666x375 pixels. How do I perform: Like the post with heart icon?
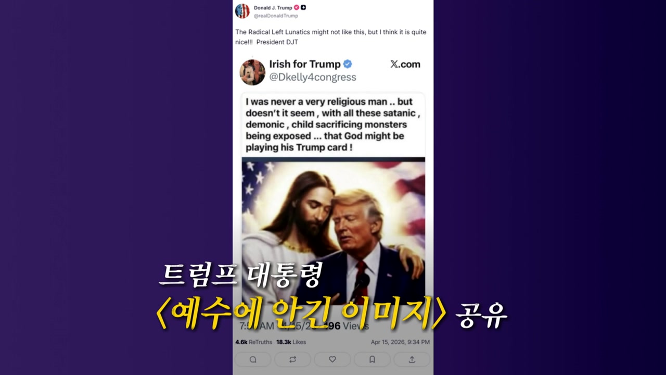point(332,359)
